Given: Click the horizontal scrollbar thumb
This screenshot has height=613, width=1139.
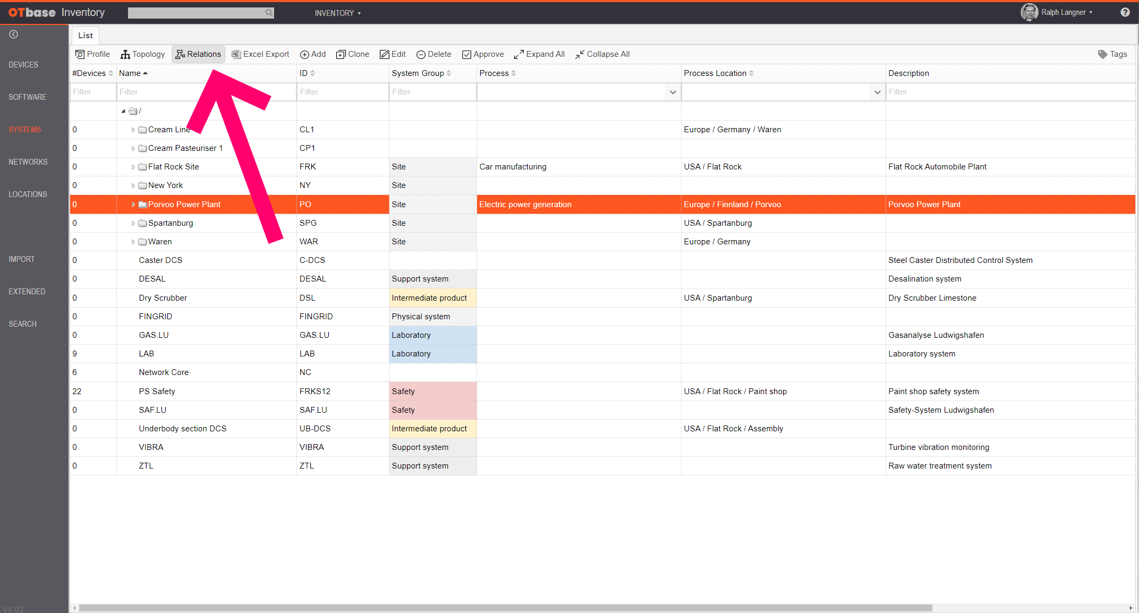Looking at the screenshot, I should click(x=505, y=608).
